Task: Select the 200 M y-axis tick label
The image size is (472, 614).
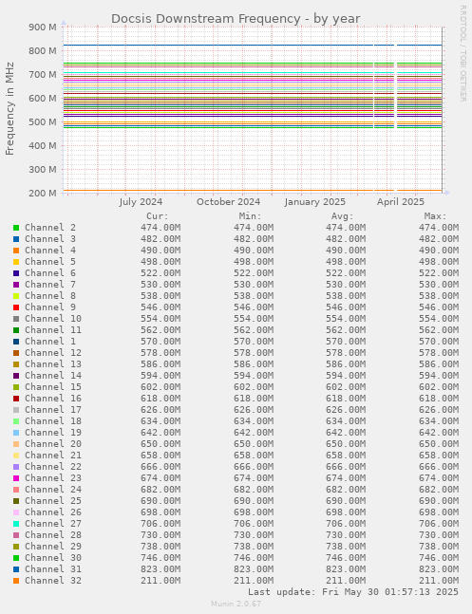Action: (43, 193)
